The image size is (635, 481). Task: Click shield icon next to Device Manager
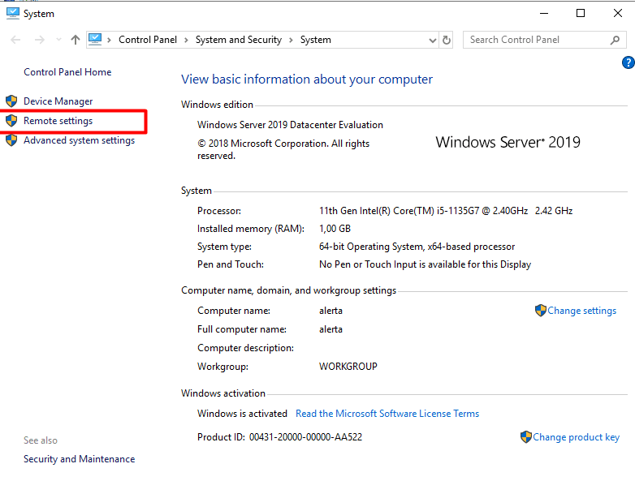pos(11,101)
